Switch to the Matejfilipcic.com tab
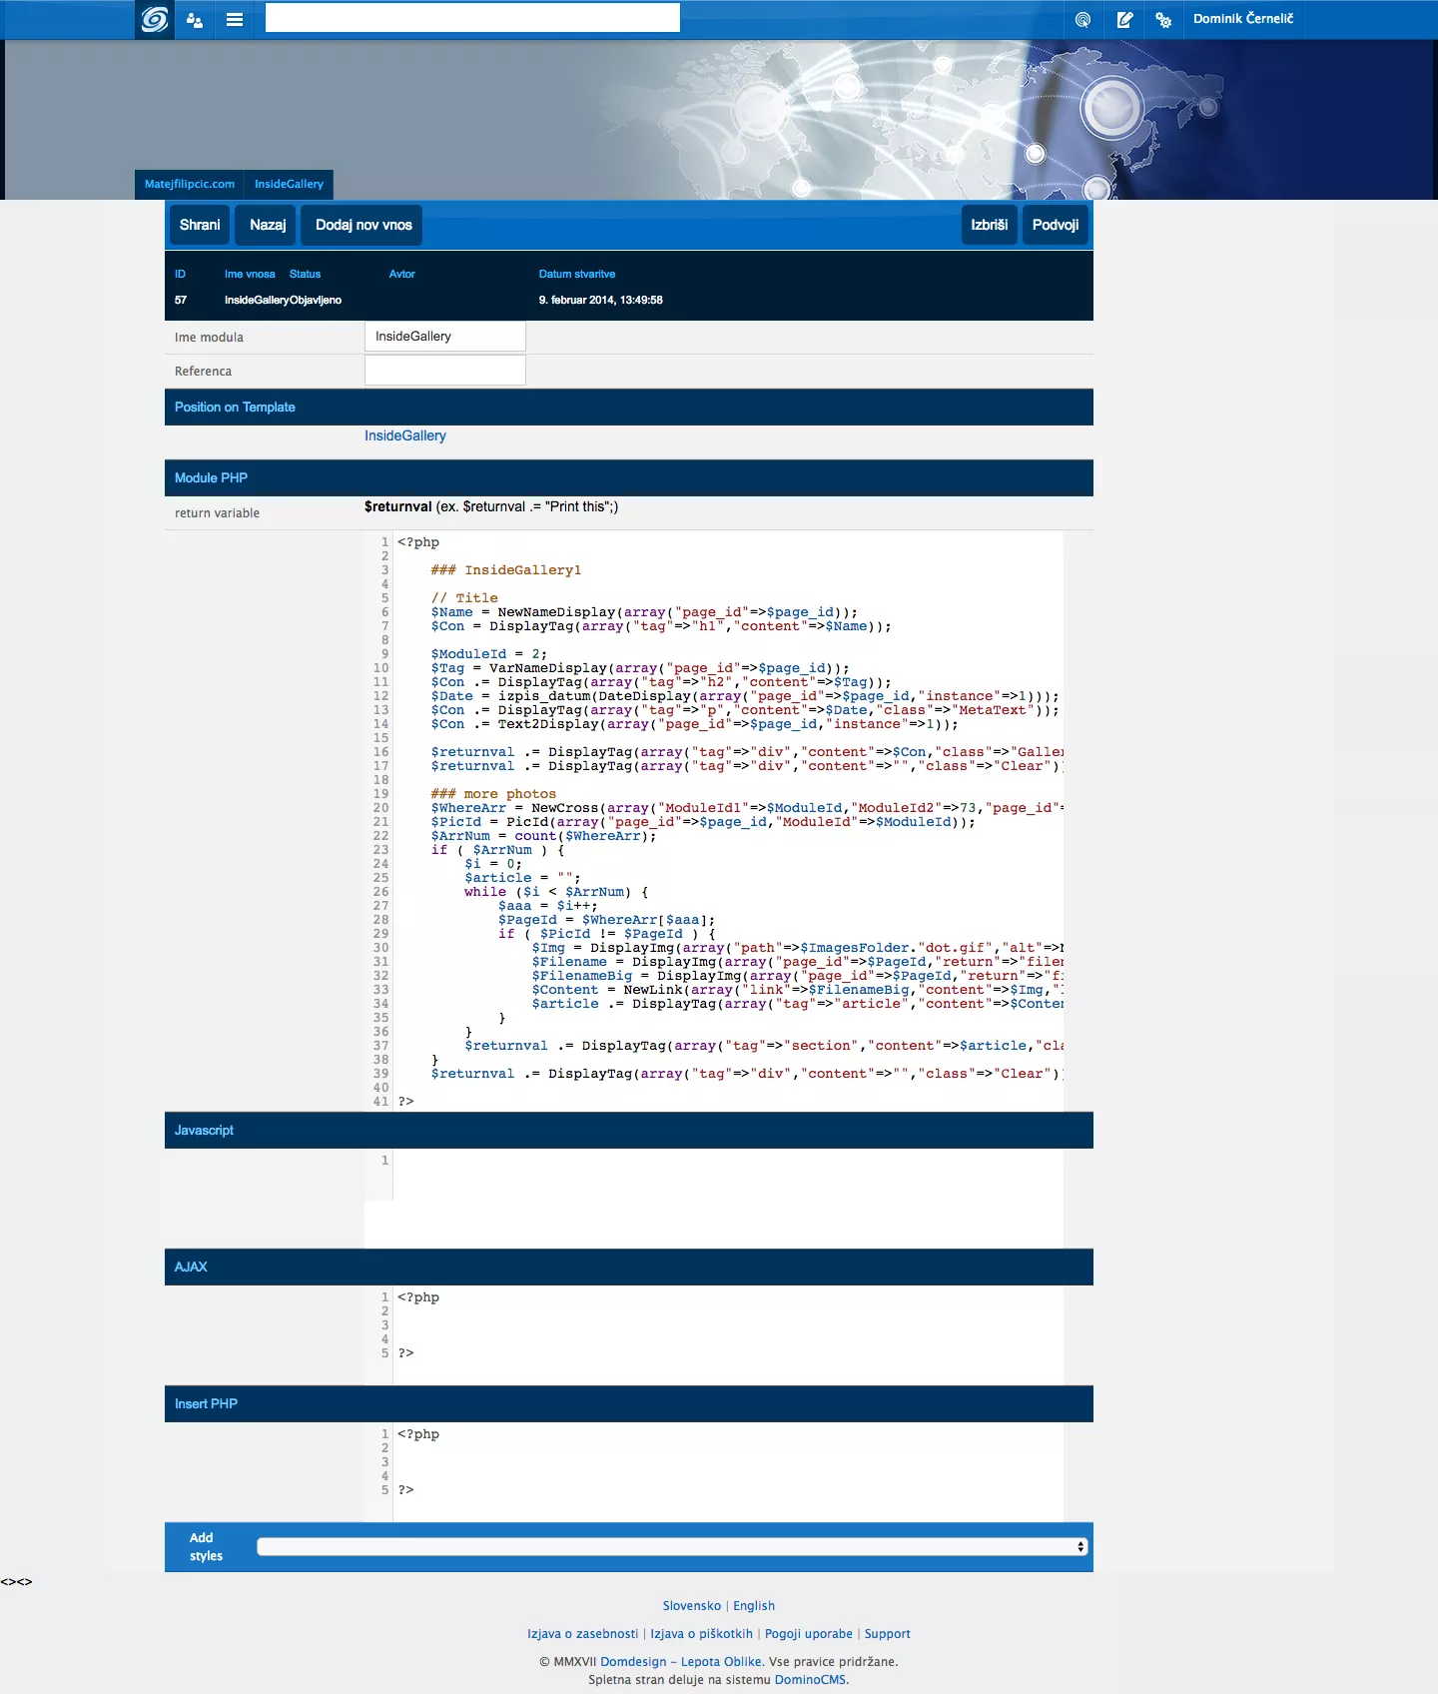Screen dimensions: 1438x1694 point(190,184)
